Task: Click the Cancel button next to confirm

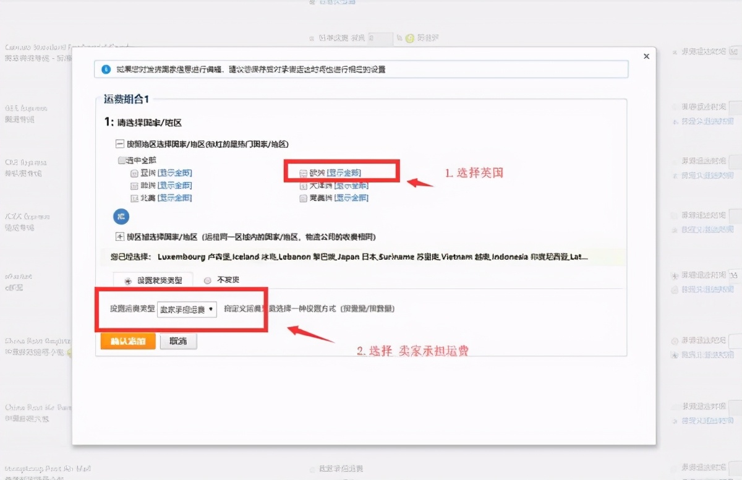Action: [x=178, y=340]
